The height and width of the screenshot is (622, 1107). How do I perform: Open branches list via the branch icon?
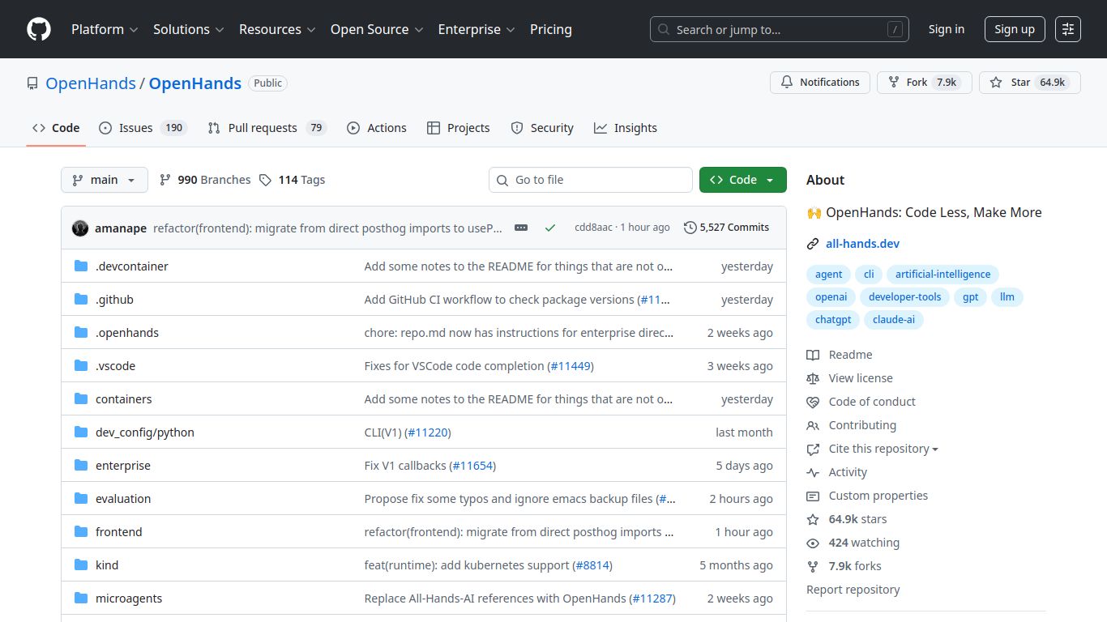click(x=166, y=179)
